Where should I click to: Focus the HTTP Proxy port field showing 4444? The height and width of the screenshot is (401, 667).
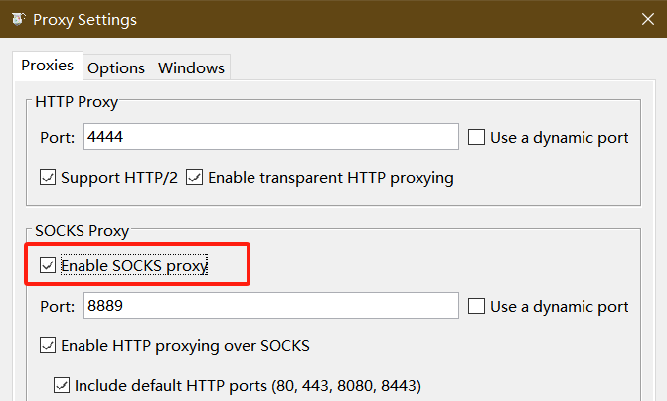pos(271,137)
